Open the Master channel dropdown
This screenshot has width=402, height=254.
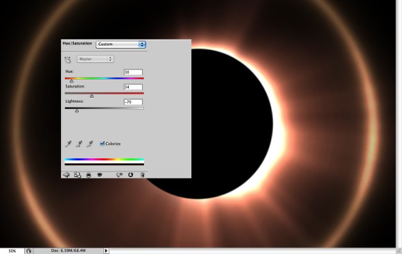[x=96, y=59]
